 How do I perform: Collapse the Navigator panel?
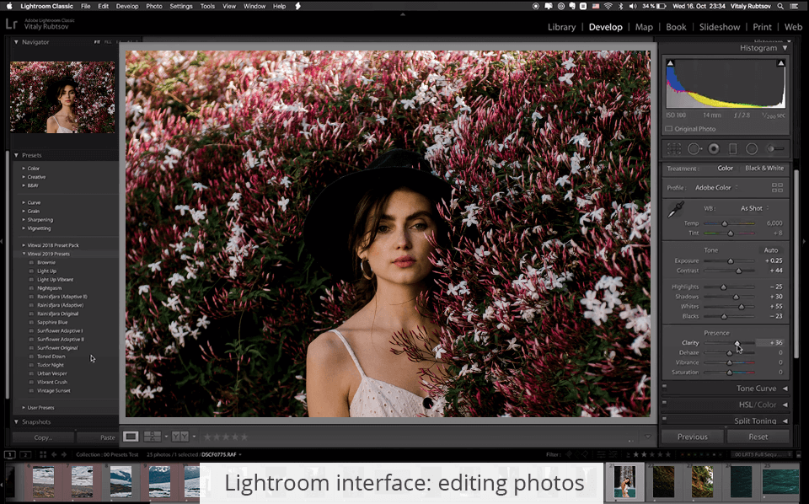(x=16, y=42)
